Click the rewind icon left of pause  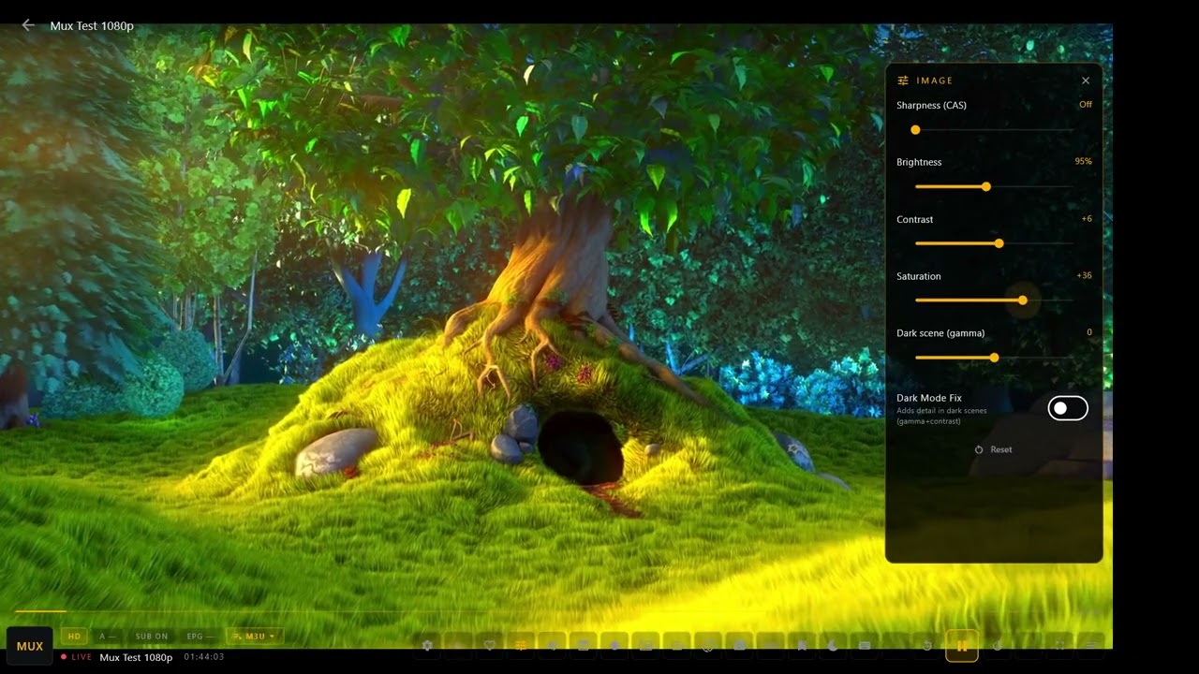click(x=927, y=645)
